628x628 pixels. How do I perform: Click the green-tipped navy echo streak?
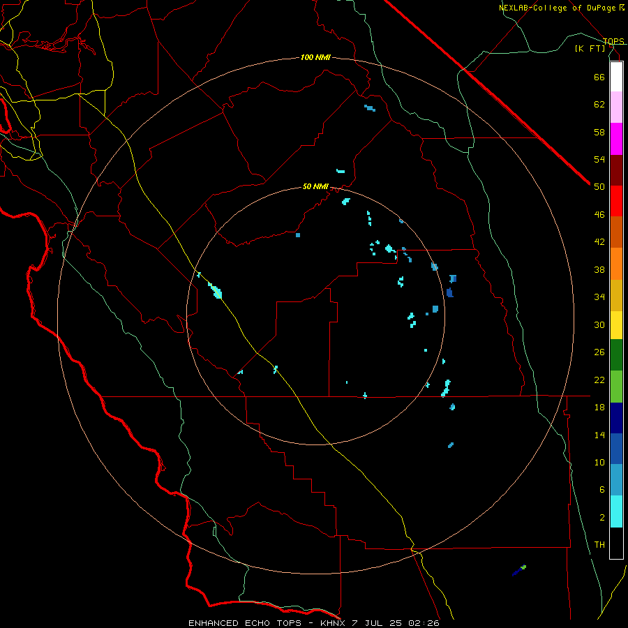[x=519, y=571]
